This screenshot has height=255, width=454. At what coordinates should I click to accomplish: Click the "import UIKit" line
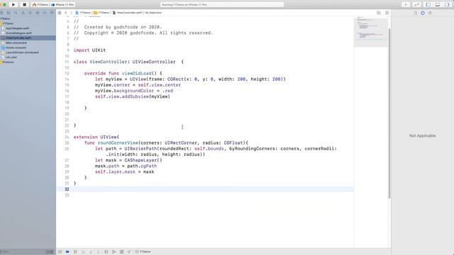coord(89,50)
